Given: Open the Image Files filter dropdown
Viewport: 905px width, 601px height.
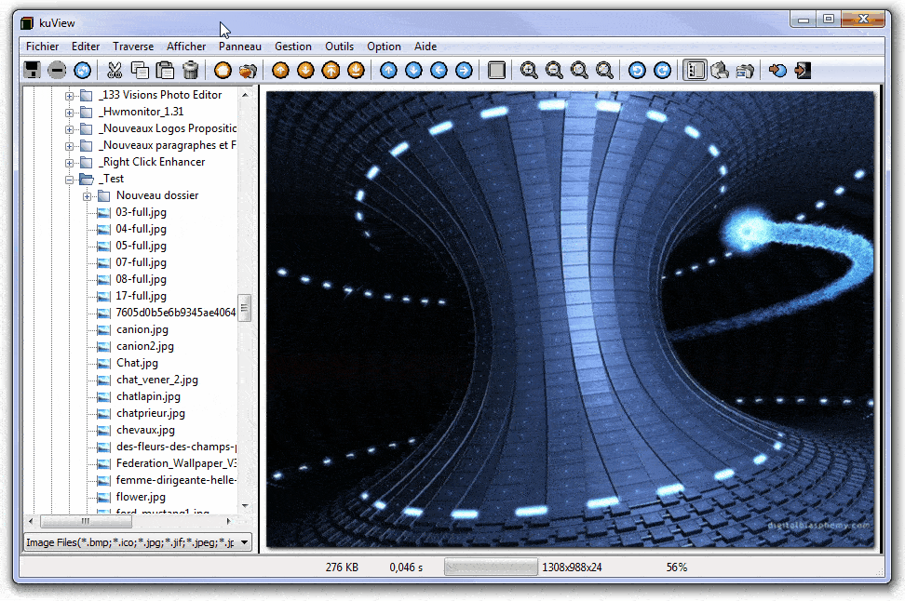Looking at the screenshot, I should [x=245, y=542].
